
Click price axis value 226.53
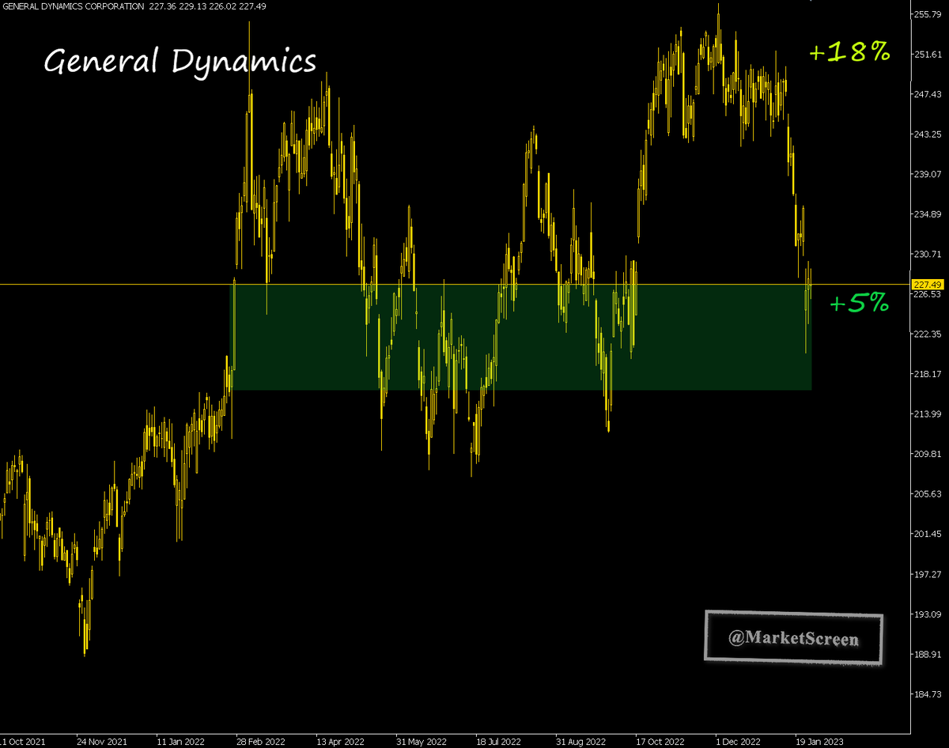point(928,294)
